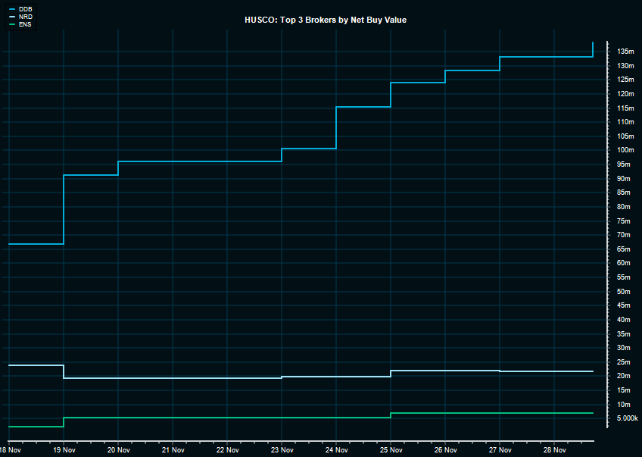Screen dimensions: 642x457
Task: Click the 50m y-axis label
Action: click(x=623, y=292)
